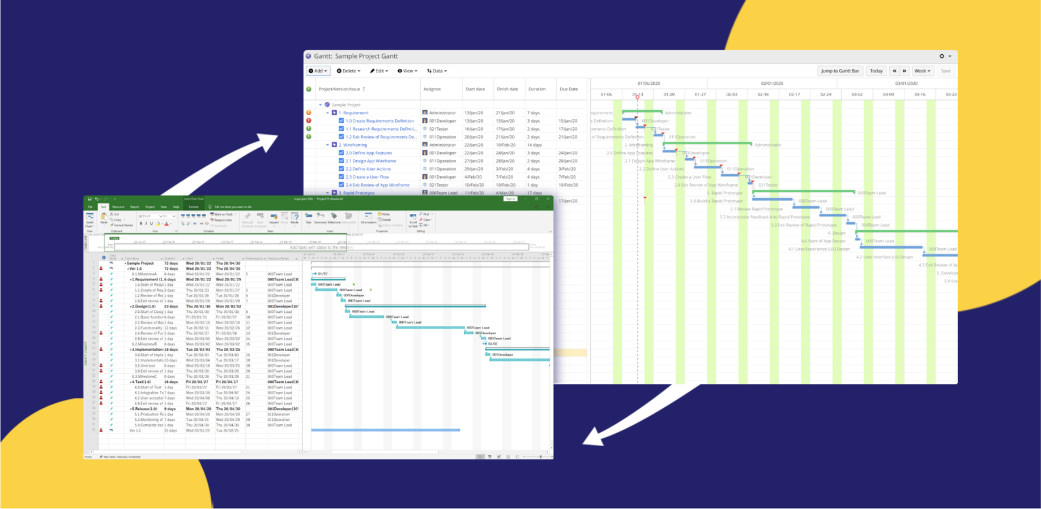Open the Week timescale dropdown
The image size is (1041, 509).
coord(922,71)
